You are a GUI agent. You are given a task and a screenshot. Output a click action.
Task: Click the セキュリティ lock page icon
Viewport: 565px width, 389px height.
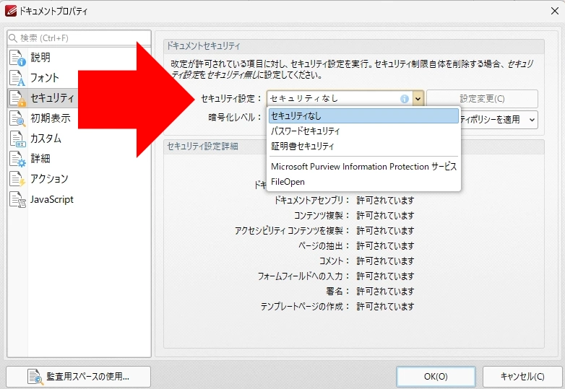(17, 98)
